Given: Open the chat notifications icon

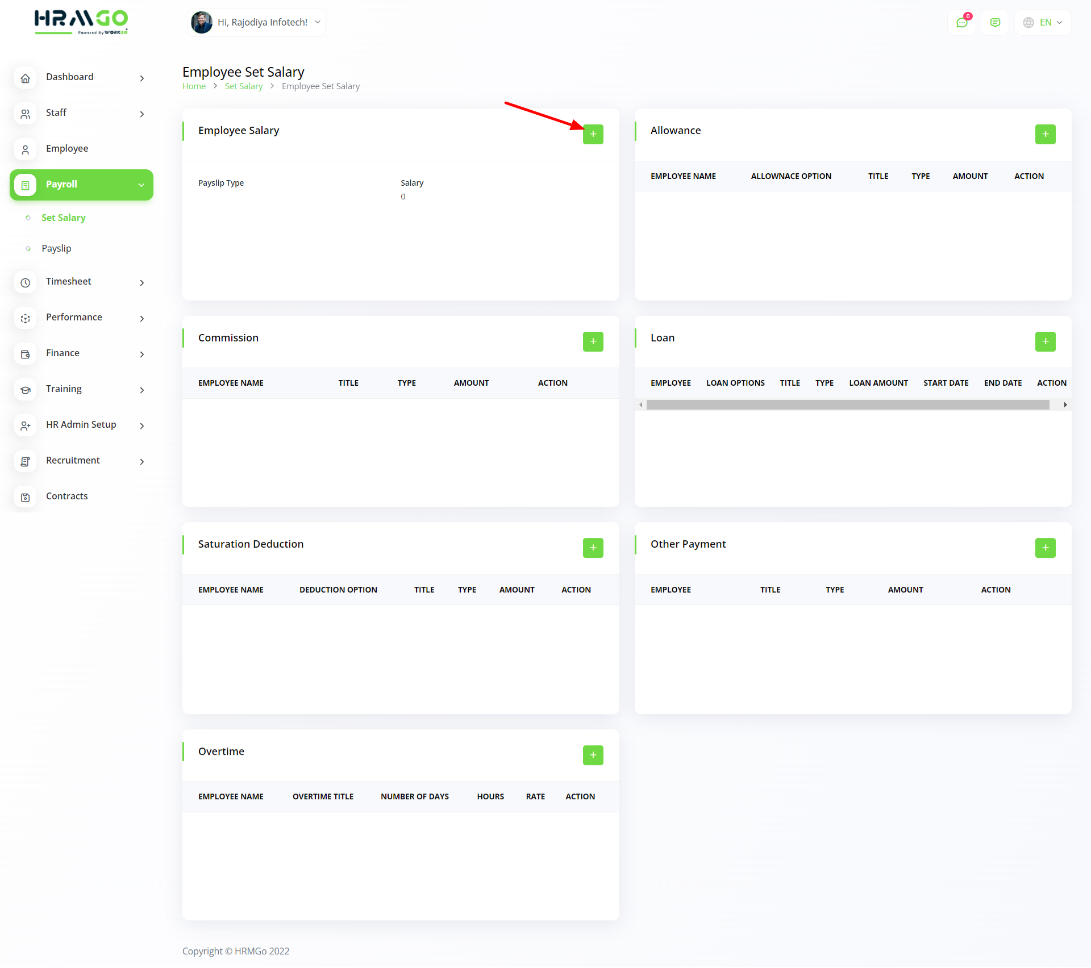Looking at the screenshot, I should coord(962,23).
